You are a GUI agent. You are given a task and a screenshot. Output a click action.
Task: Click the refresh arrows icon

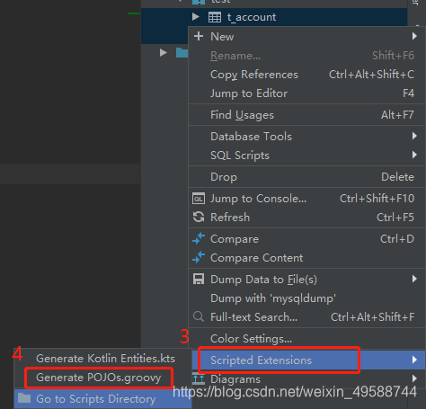pyautogui.click(x=199, y=218)
